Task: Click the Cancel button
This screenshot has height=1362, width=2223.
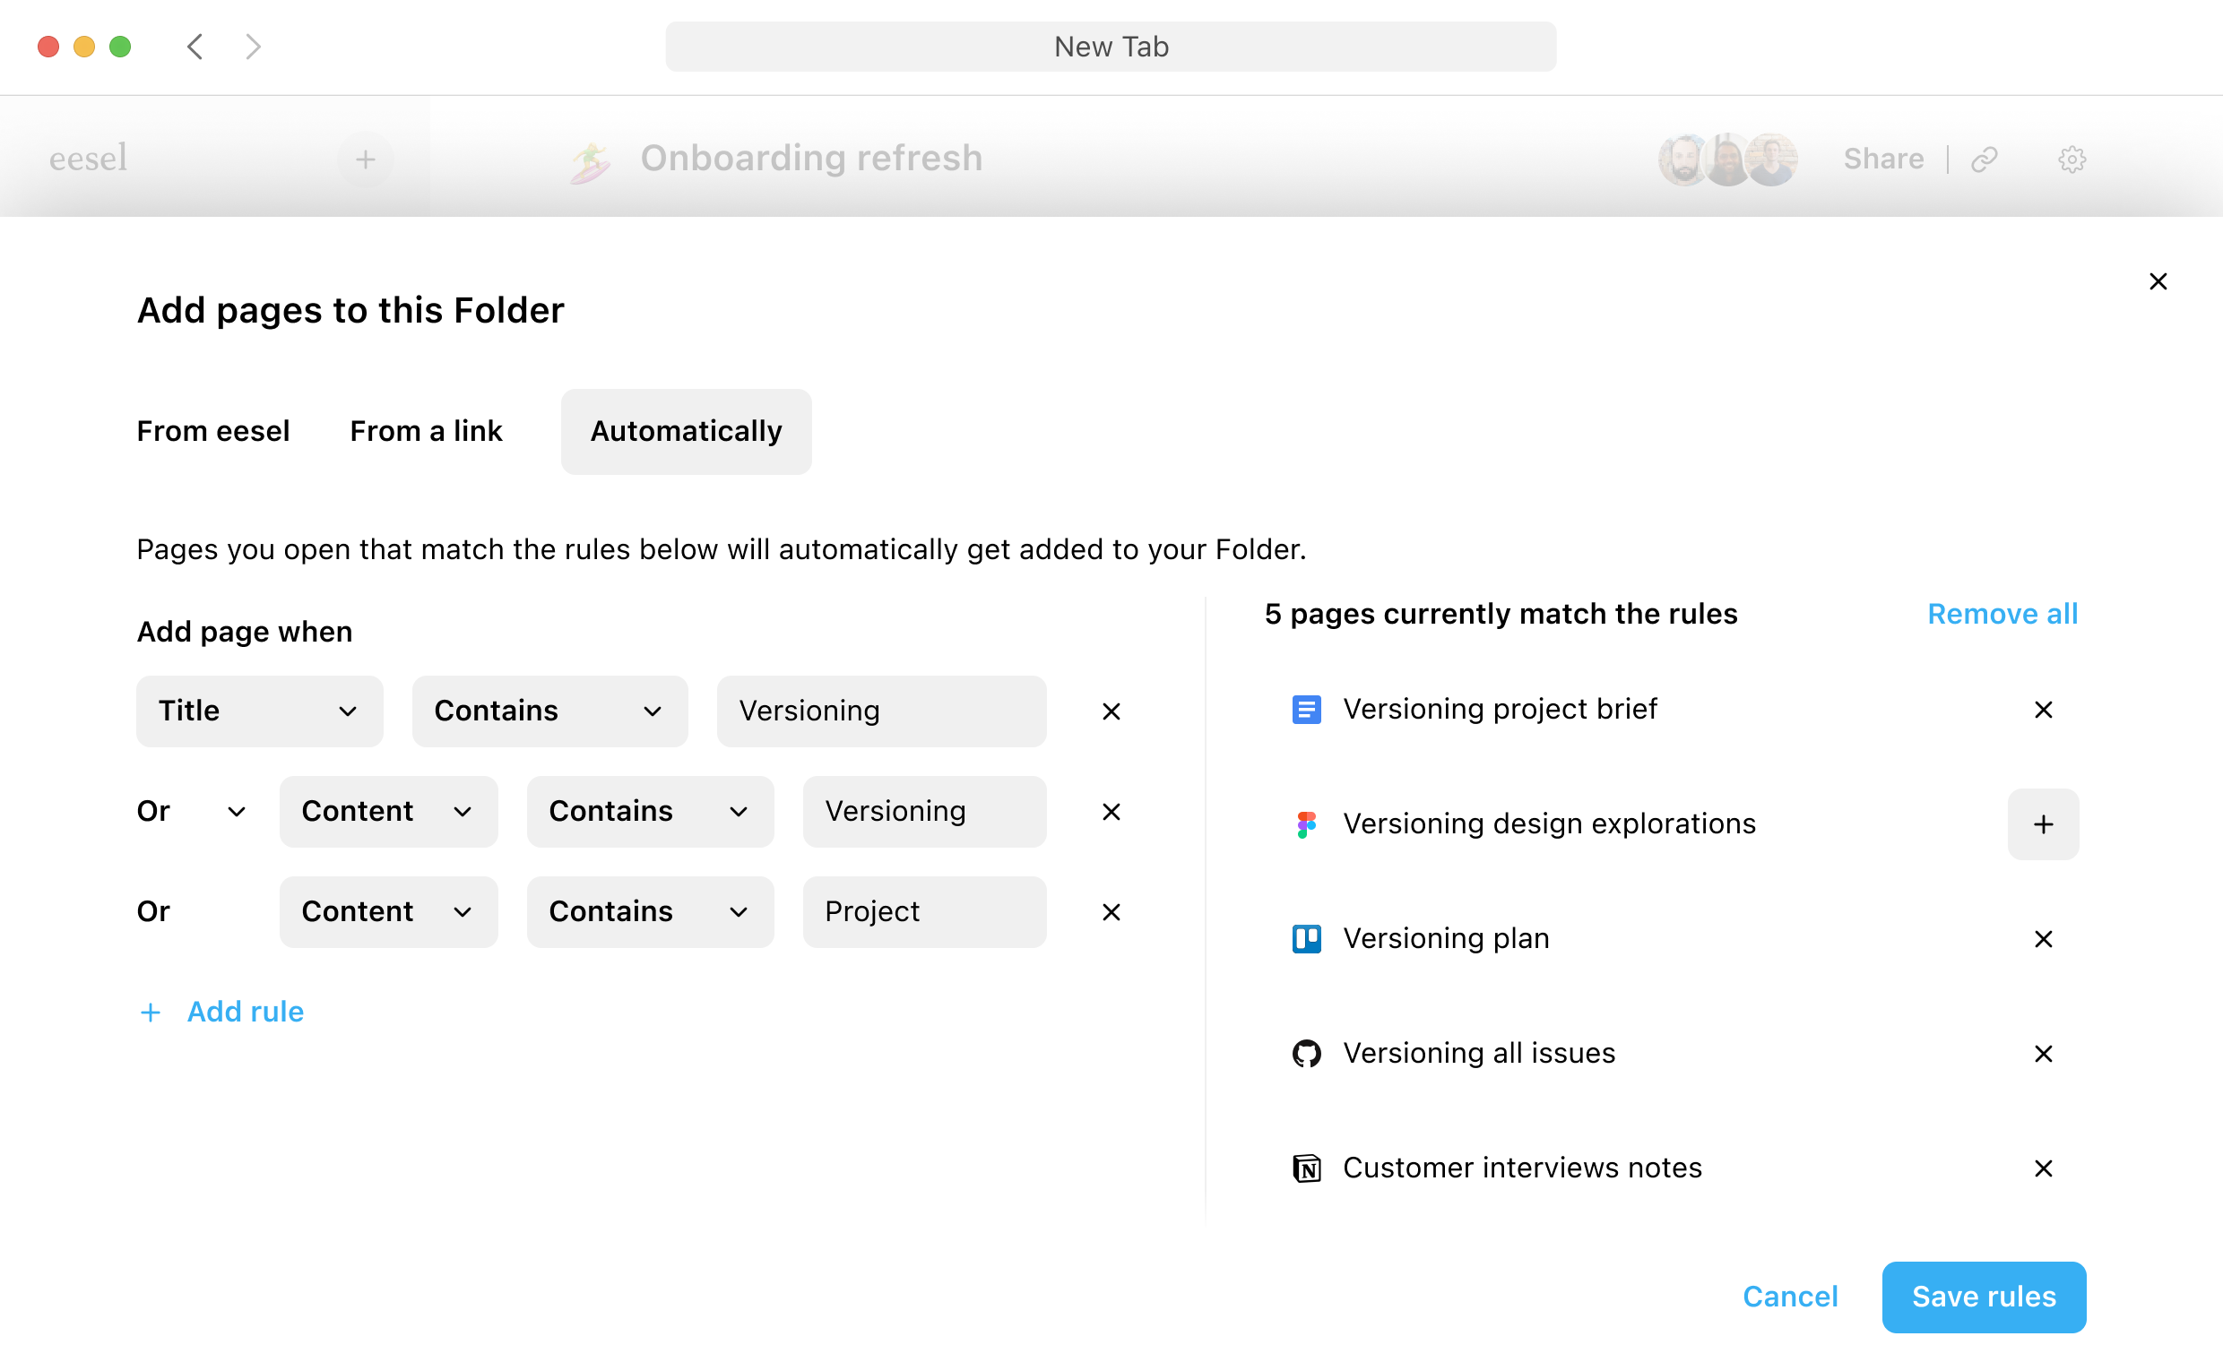Action: tap(1790, 1297)
